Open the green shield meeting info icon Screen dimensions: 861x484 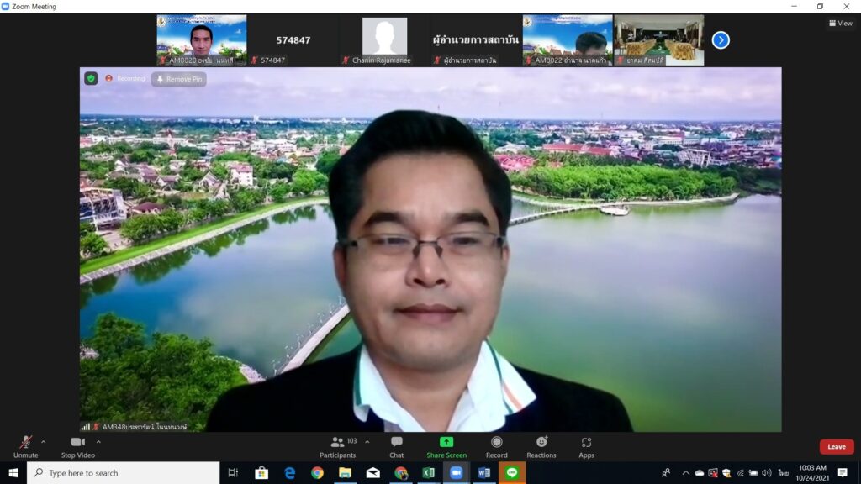pyautogui.click(x=91, y=78)
